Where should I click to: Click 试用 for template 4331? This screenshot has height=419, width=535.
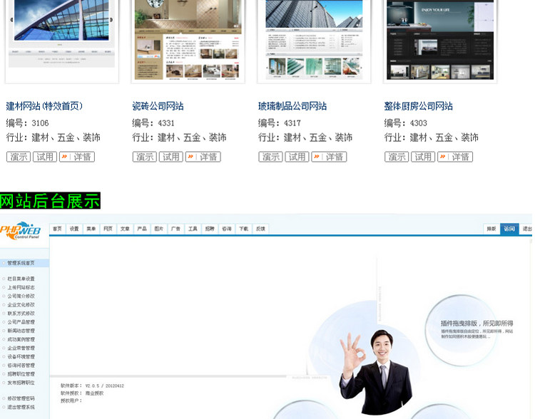tap(171, 157)
